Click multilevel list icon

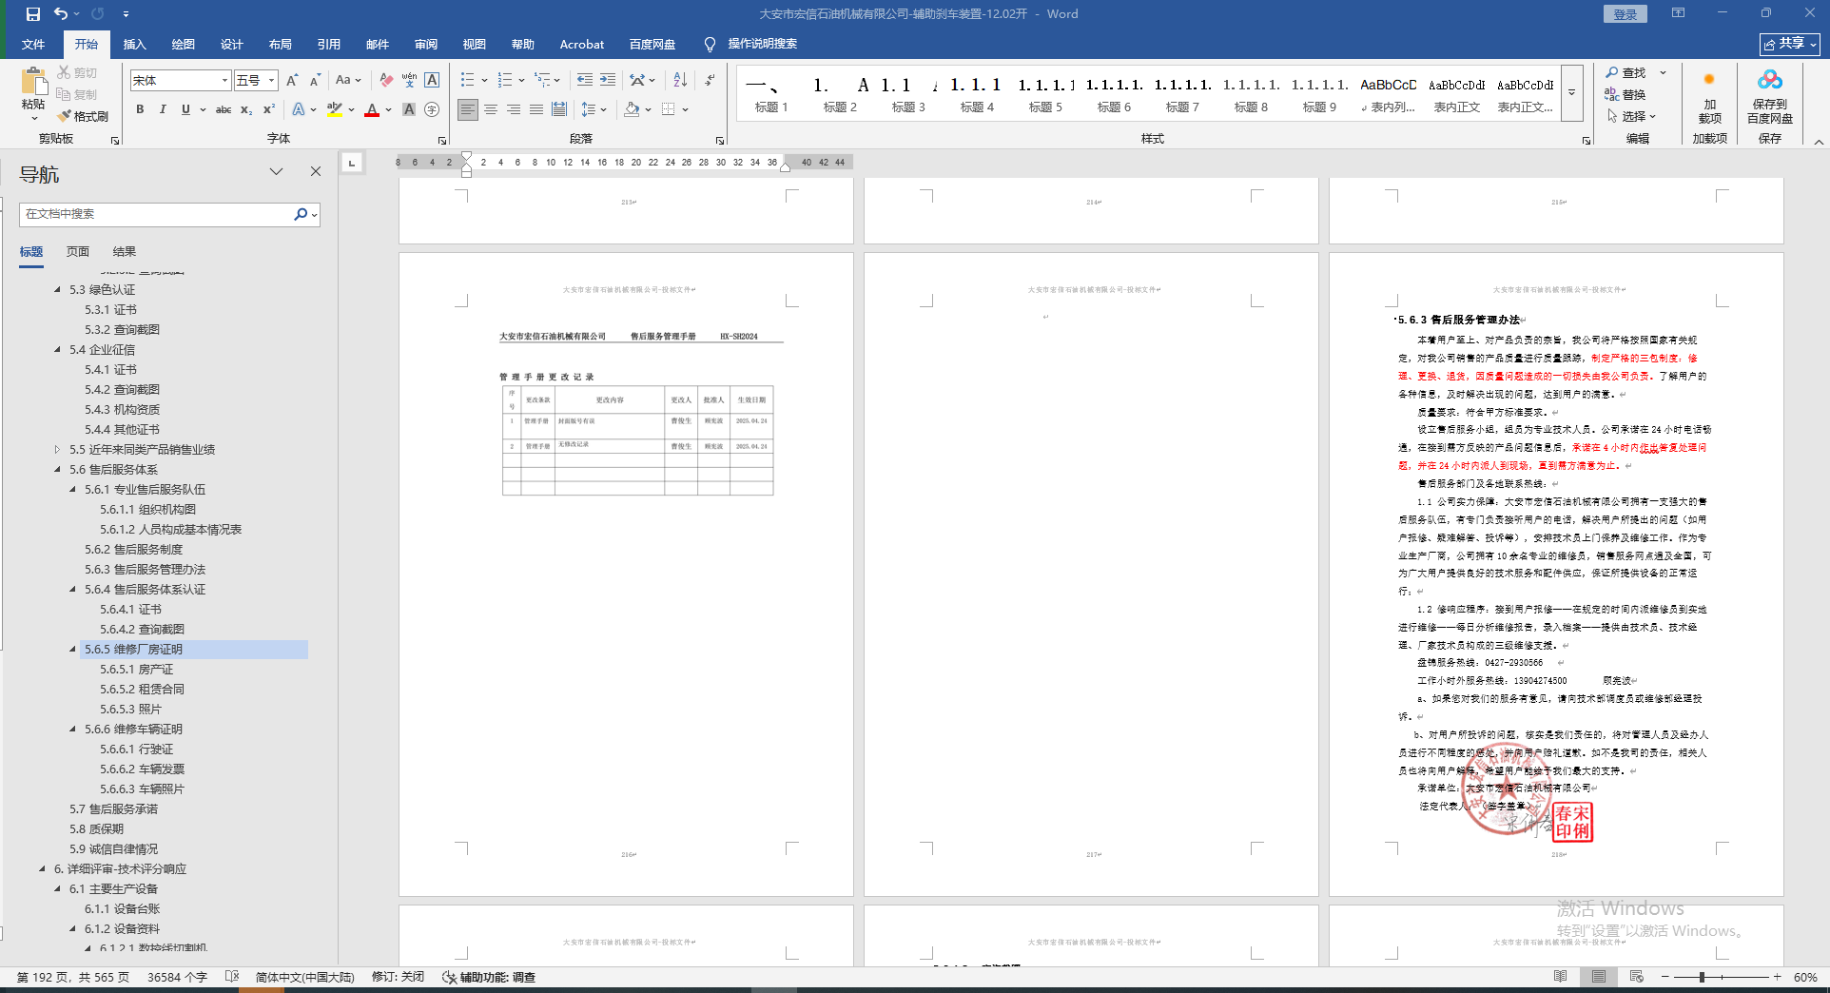pos(542,81)
